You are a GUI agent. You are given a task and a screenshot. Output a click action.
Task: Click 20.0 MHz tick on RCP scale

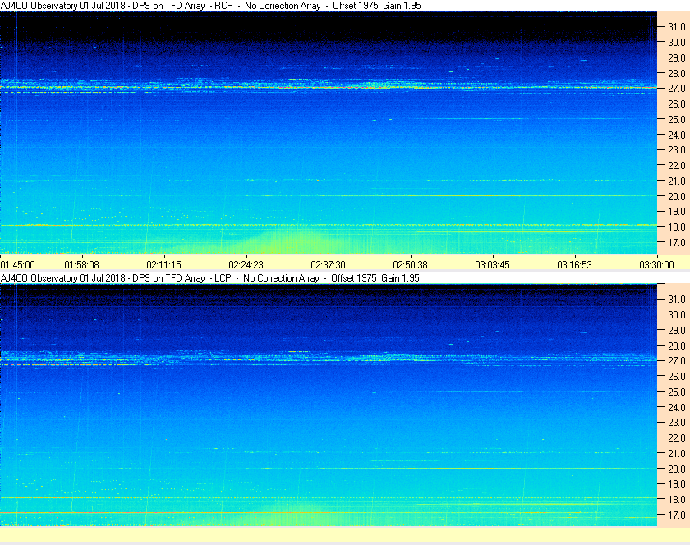(x=676, y=197)
